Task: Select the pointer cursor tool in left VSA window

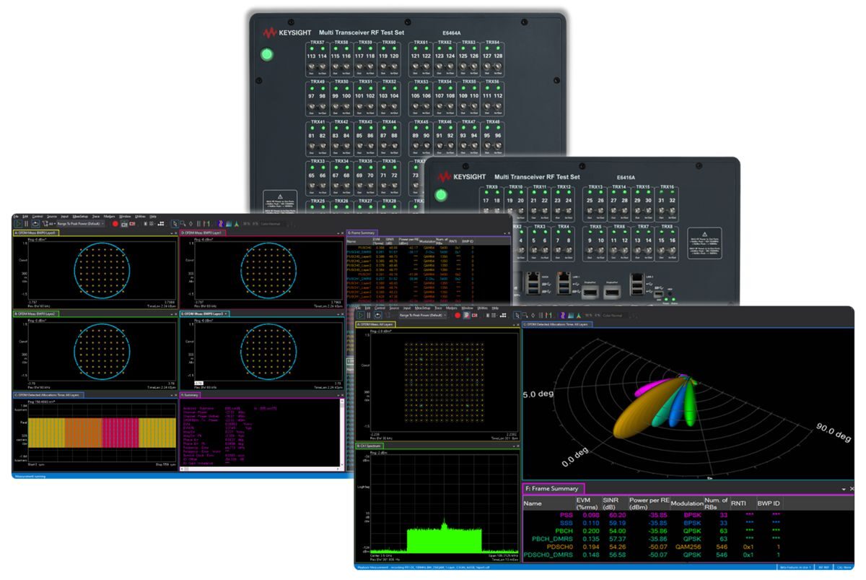Action: tap(175, 224)
